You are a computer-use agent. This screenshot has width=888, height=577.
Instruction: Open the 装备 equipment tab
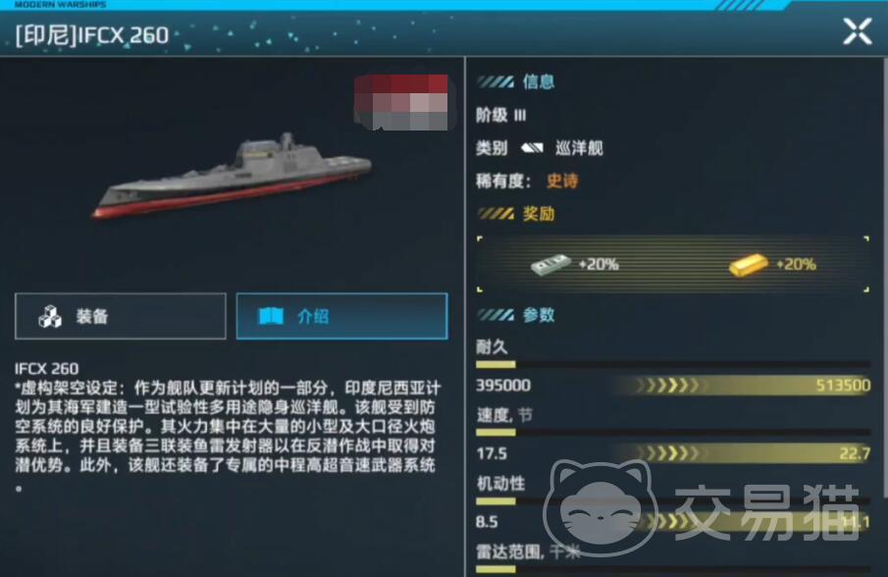pyautogui.click(x=121, y=317)
